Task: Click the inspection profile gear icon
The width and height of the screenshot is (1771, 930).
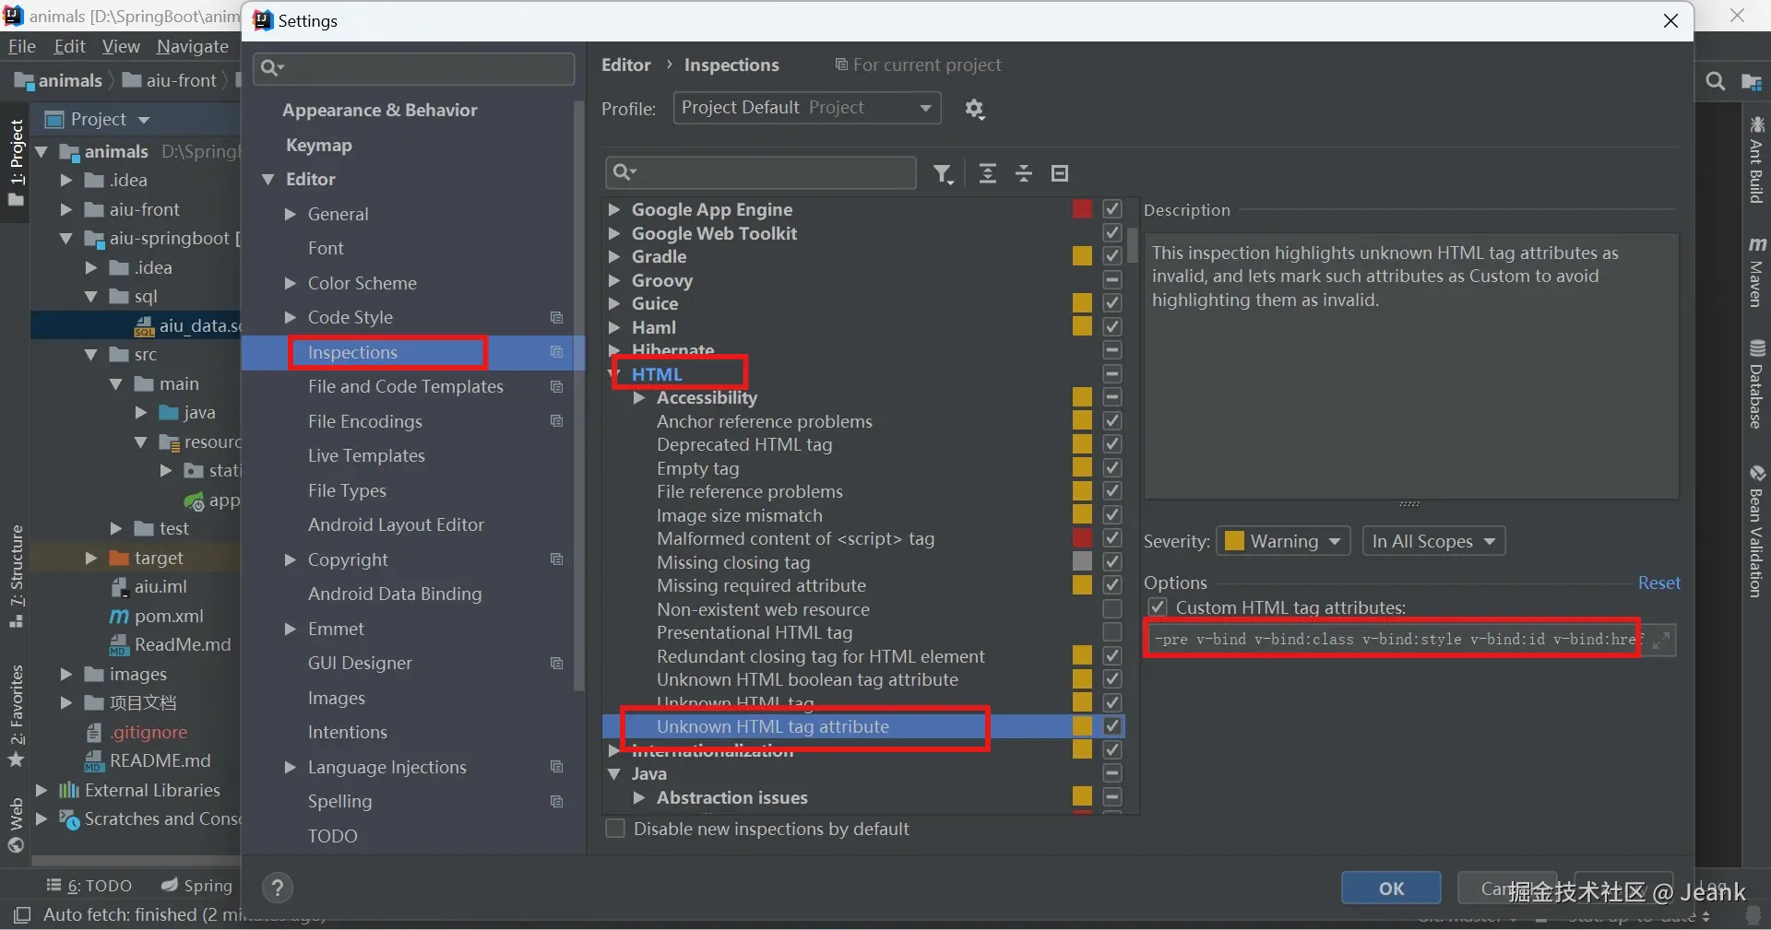Action: [974, 109]
